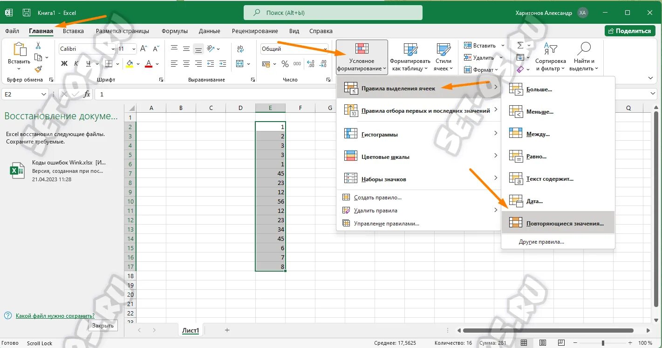Click the save disk icon in title bar

click(27, 13)
